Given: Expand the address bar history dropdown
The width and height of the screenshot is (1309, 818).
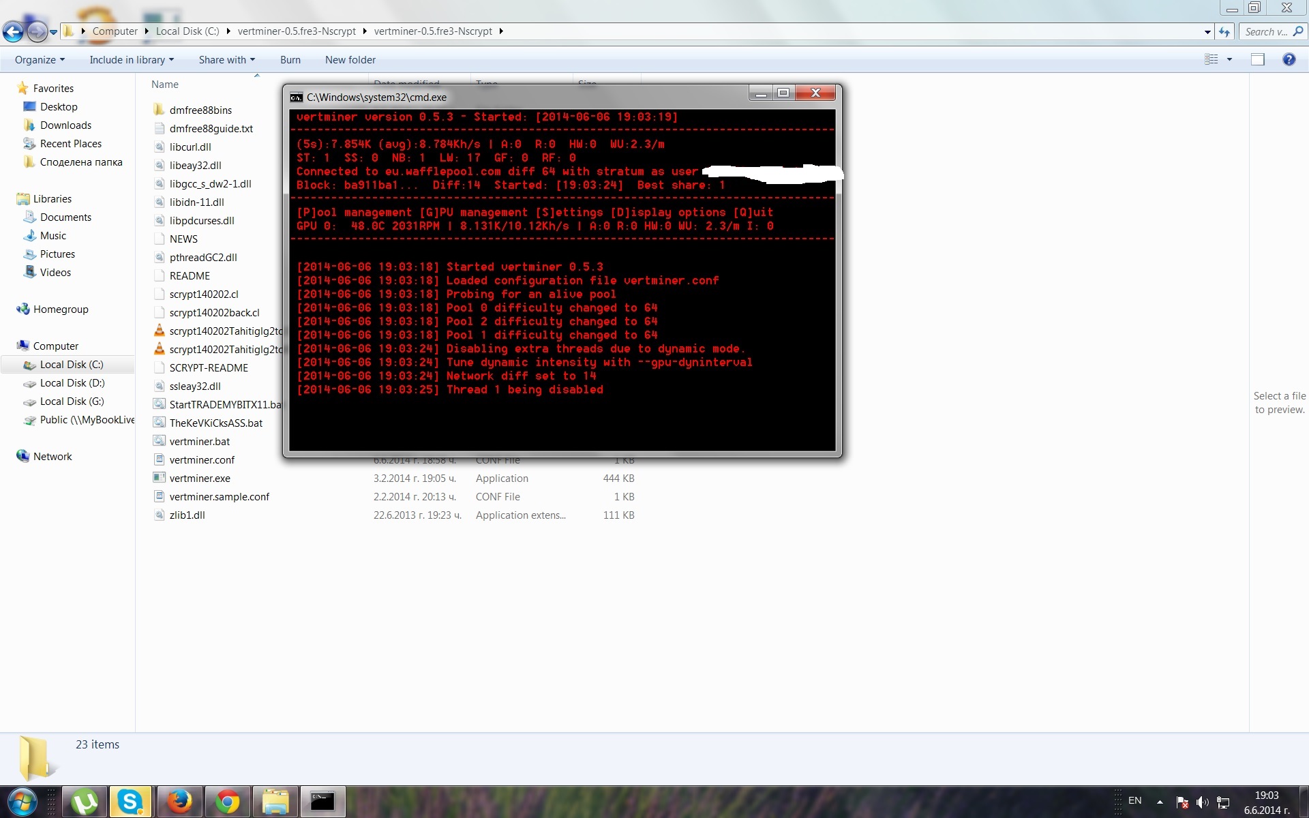Looking at the screenshot, I should point(1207,31).
